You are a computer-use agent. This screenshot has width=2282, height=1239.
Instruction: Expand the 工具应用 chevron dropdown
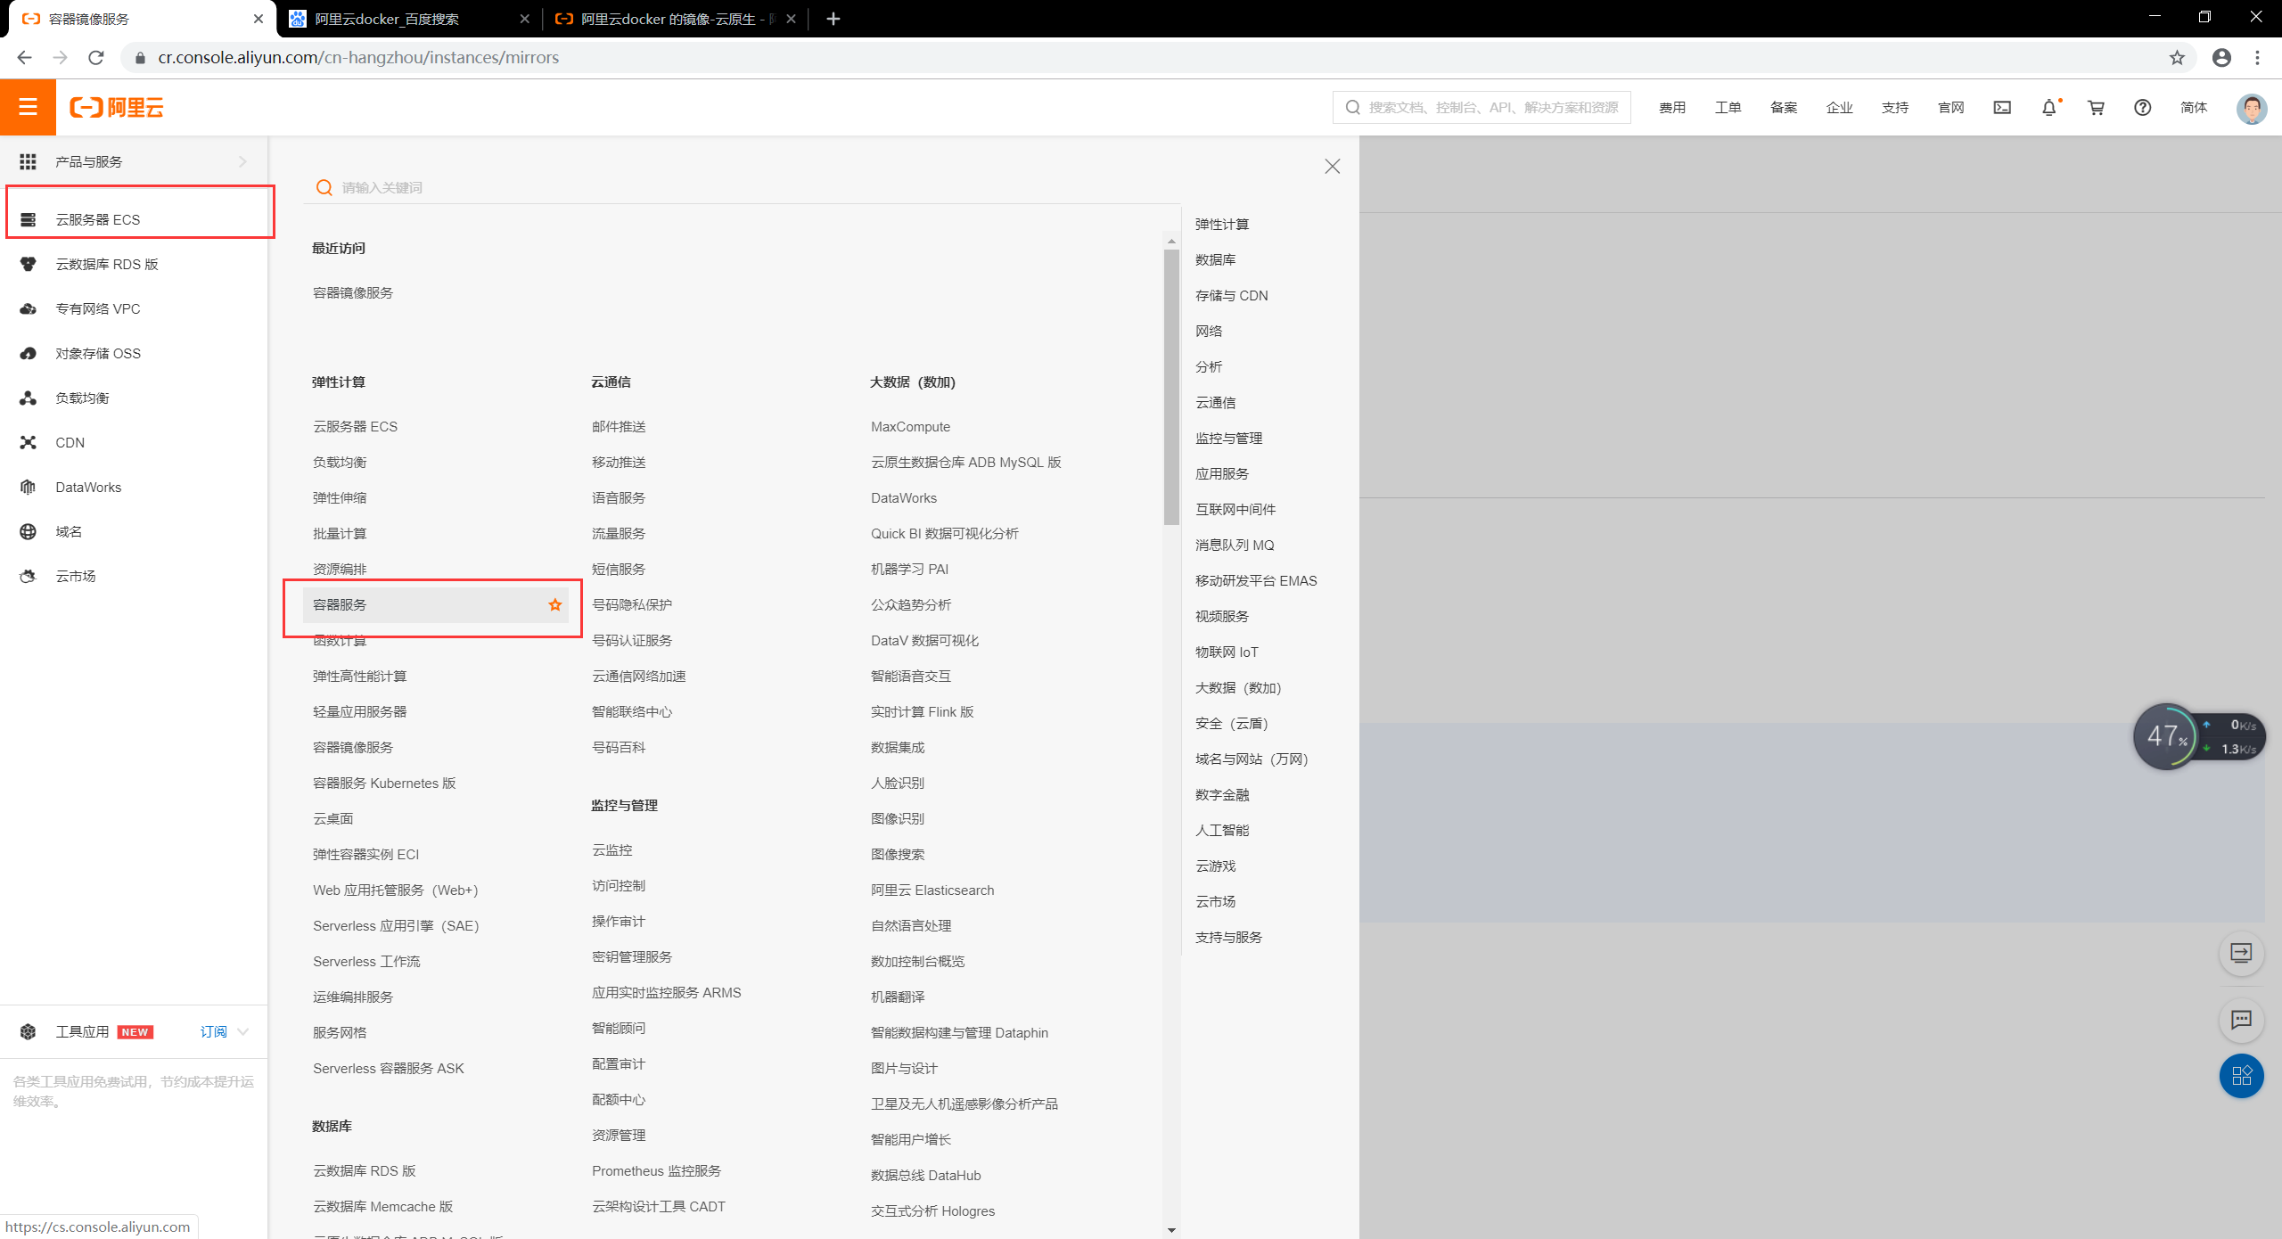[242, 1031]
